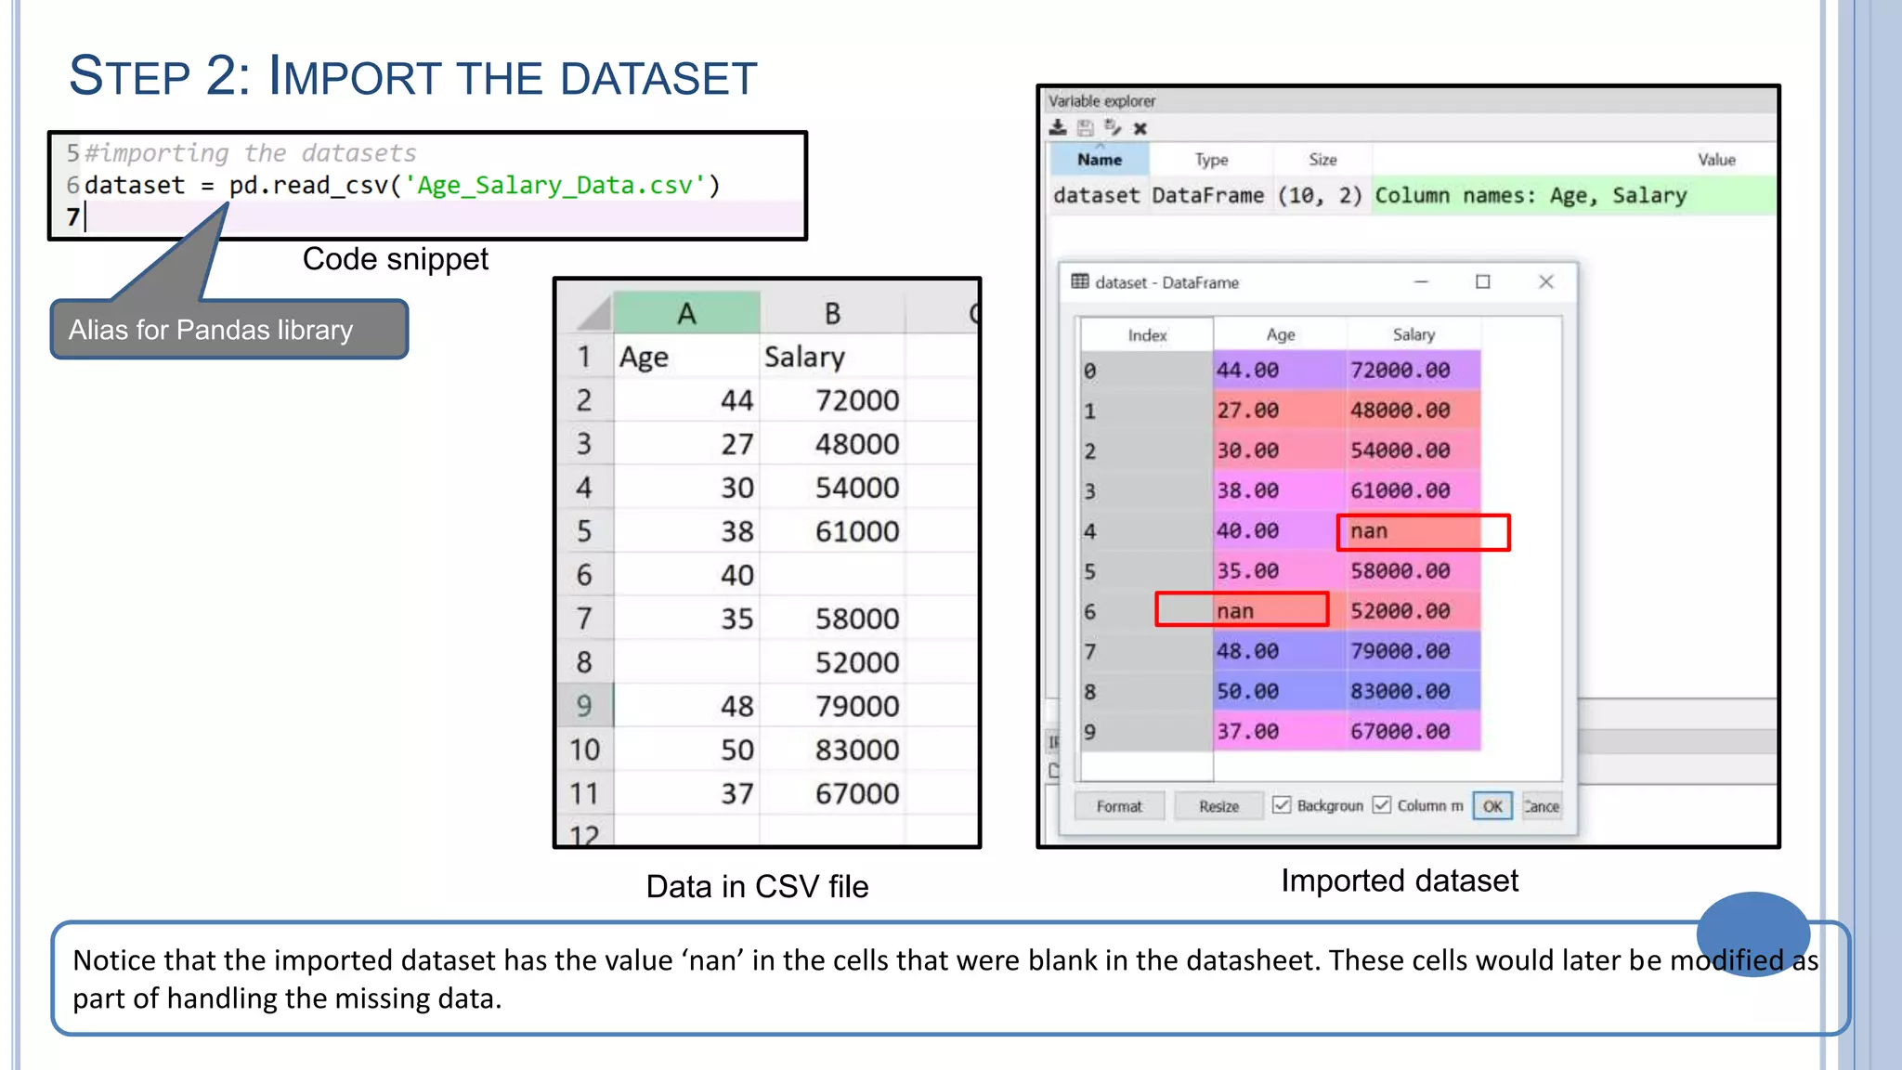Toggle the Column min/max checkbox
This screenshot has width=1902, height=1070.
coord(1382,805)
